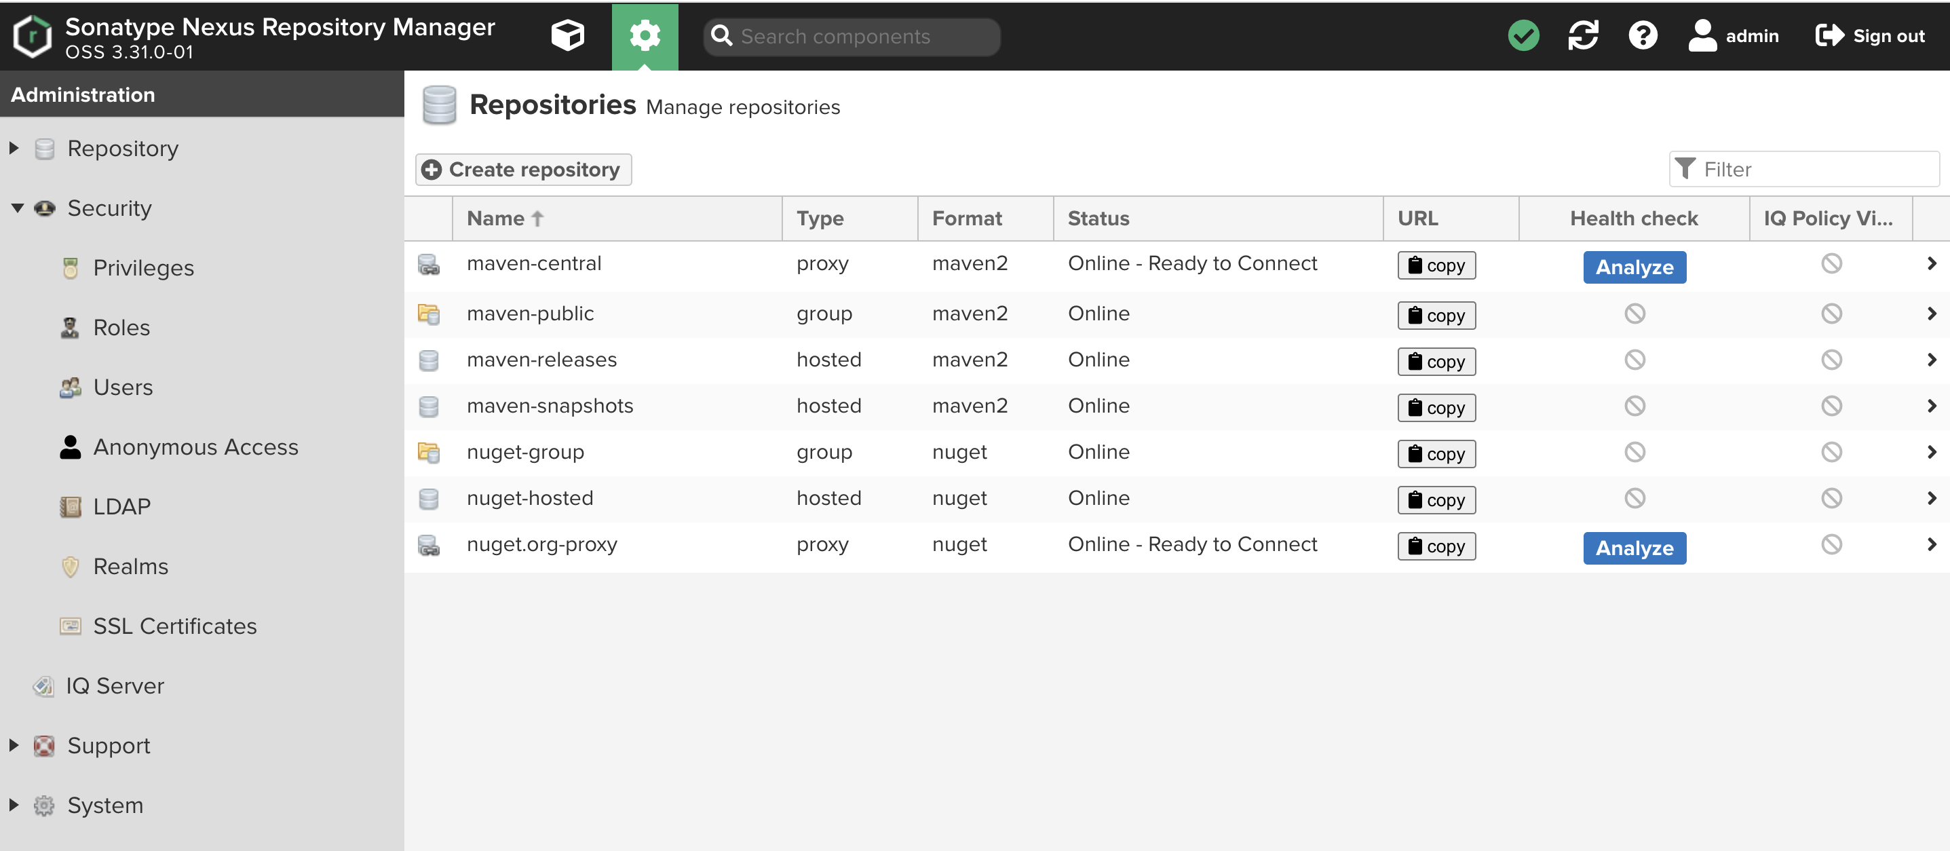Copy URL for maven-releases
The width and height of the screenshot is (1950, 851).
[x=1436, y=361]
